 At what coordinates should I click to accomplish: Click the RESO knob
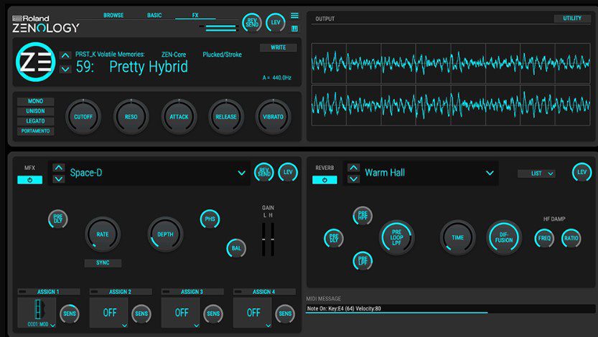click(131, 117)
